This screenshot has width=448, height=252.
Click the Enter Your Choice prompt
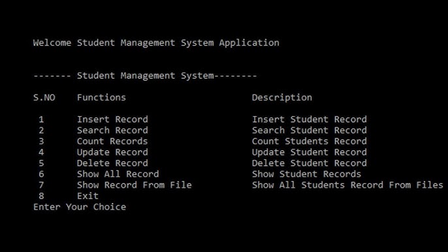pyautogui.click(x=80, y=207)
